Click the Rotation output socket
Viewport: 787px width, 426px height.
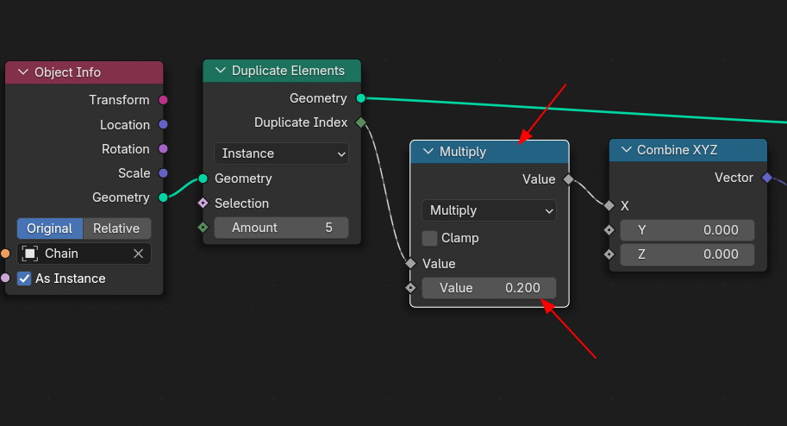(x=163, y=148)
